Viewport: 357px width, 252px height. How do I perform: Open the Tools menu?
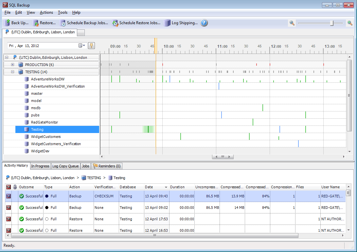tap(62, 12)
